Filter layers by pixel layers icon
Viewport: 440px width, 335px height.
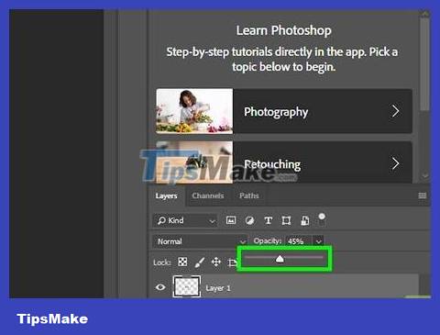[231, 220]
